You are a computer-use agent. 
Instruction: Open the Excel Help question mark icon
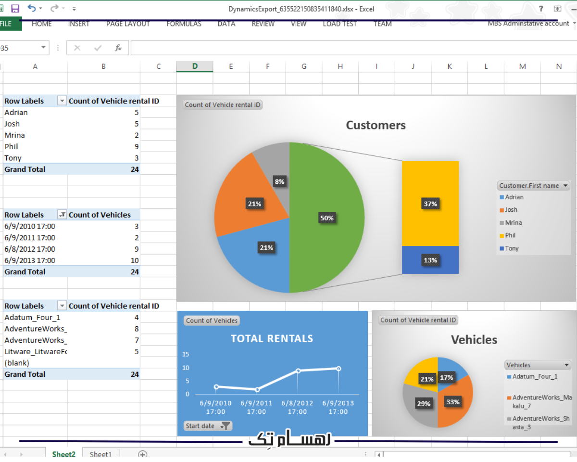[541, 9]
